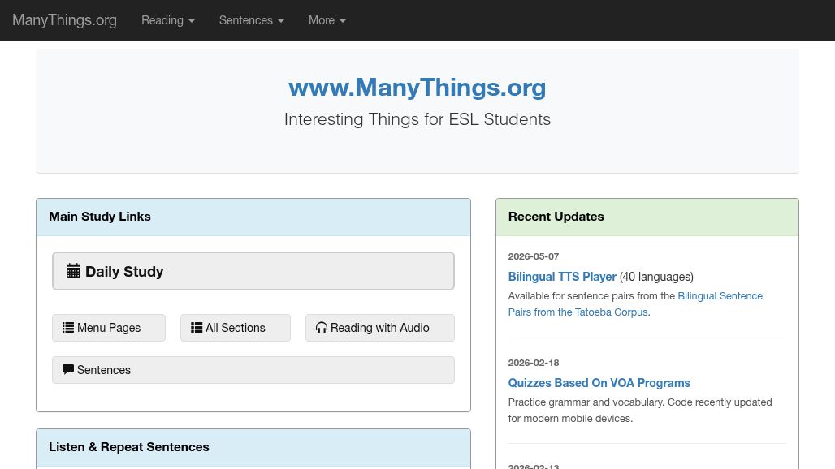Open the www.ManyThings.org heading link
The height and width of the screenshot is (469, 835).
point(417,87)
